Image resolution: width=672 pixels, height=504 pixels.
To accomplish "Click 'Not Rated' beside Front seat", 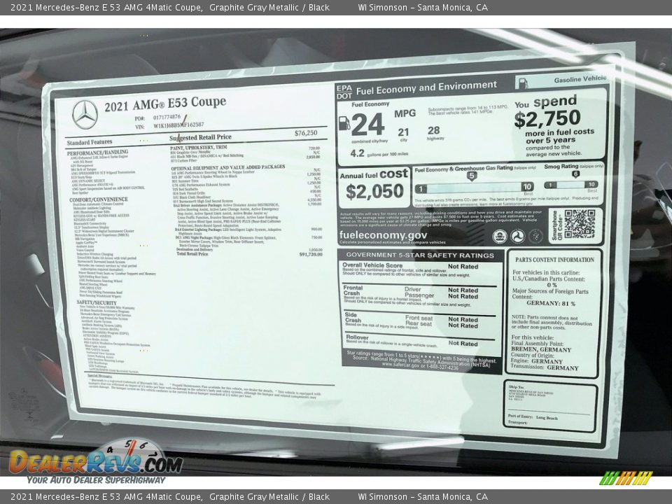I will (463, 320).
